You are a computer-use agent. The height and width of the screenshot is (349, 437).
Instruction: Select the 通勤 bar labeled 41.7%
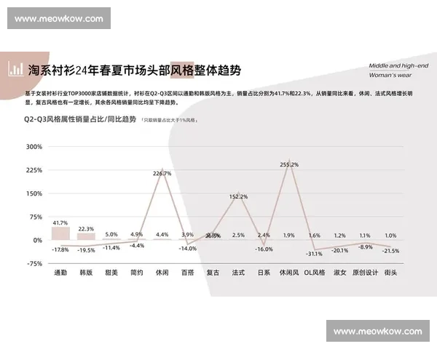pos(60,233)
